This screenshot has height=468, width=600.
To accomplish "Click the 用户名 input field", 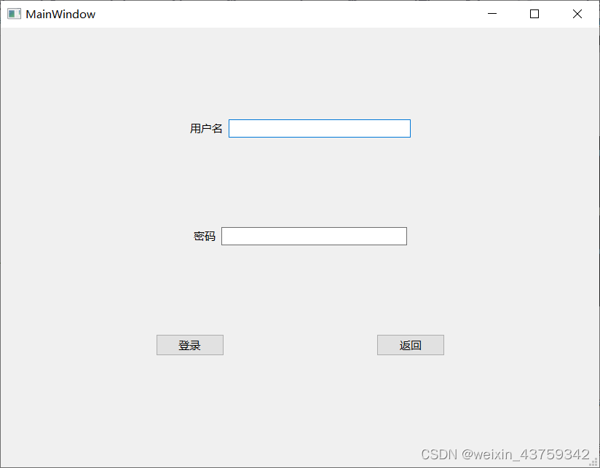I will pyautogui.click(x=320, y=129).
